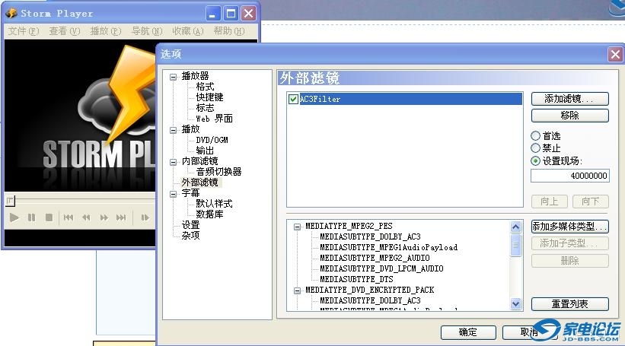Click the seek slider thumb in Storm Player

click(x=10, y=200)
